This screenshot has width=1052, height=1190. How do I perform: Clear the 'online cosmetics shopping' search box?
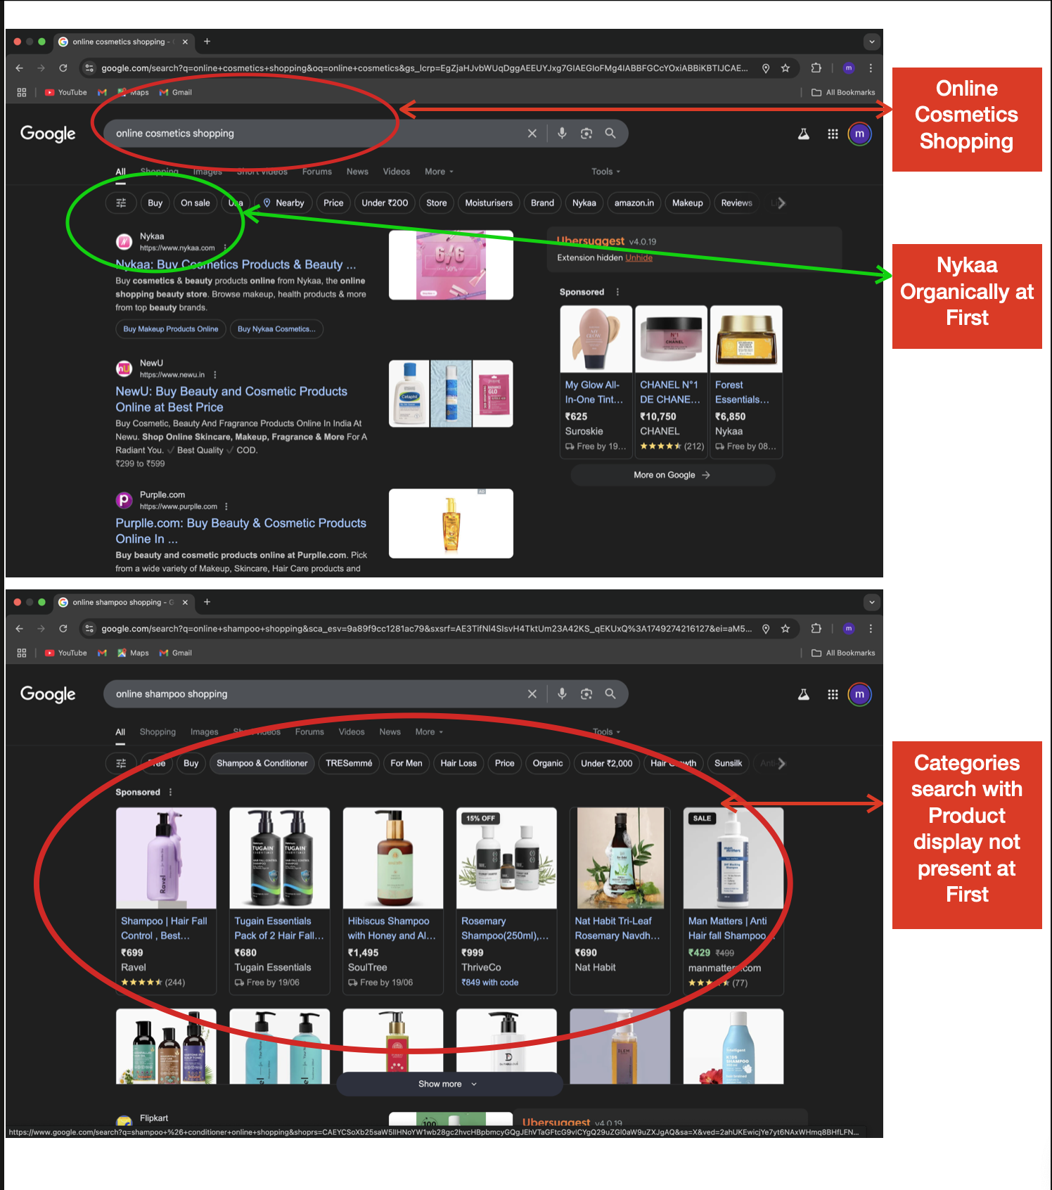532,133
